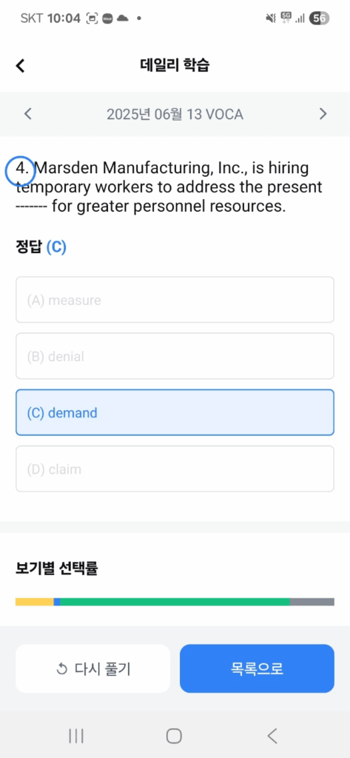Tap the green segment of selection-rate bar
Screen dimensions: 350x758
[x=175, y=602]
